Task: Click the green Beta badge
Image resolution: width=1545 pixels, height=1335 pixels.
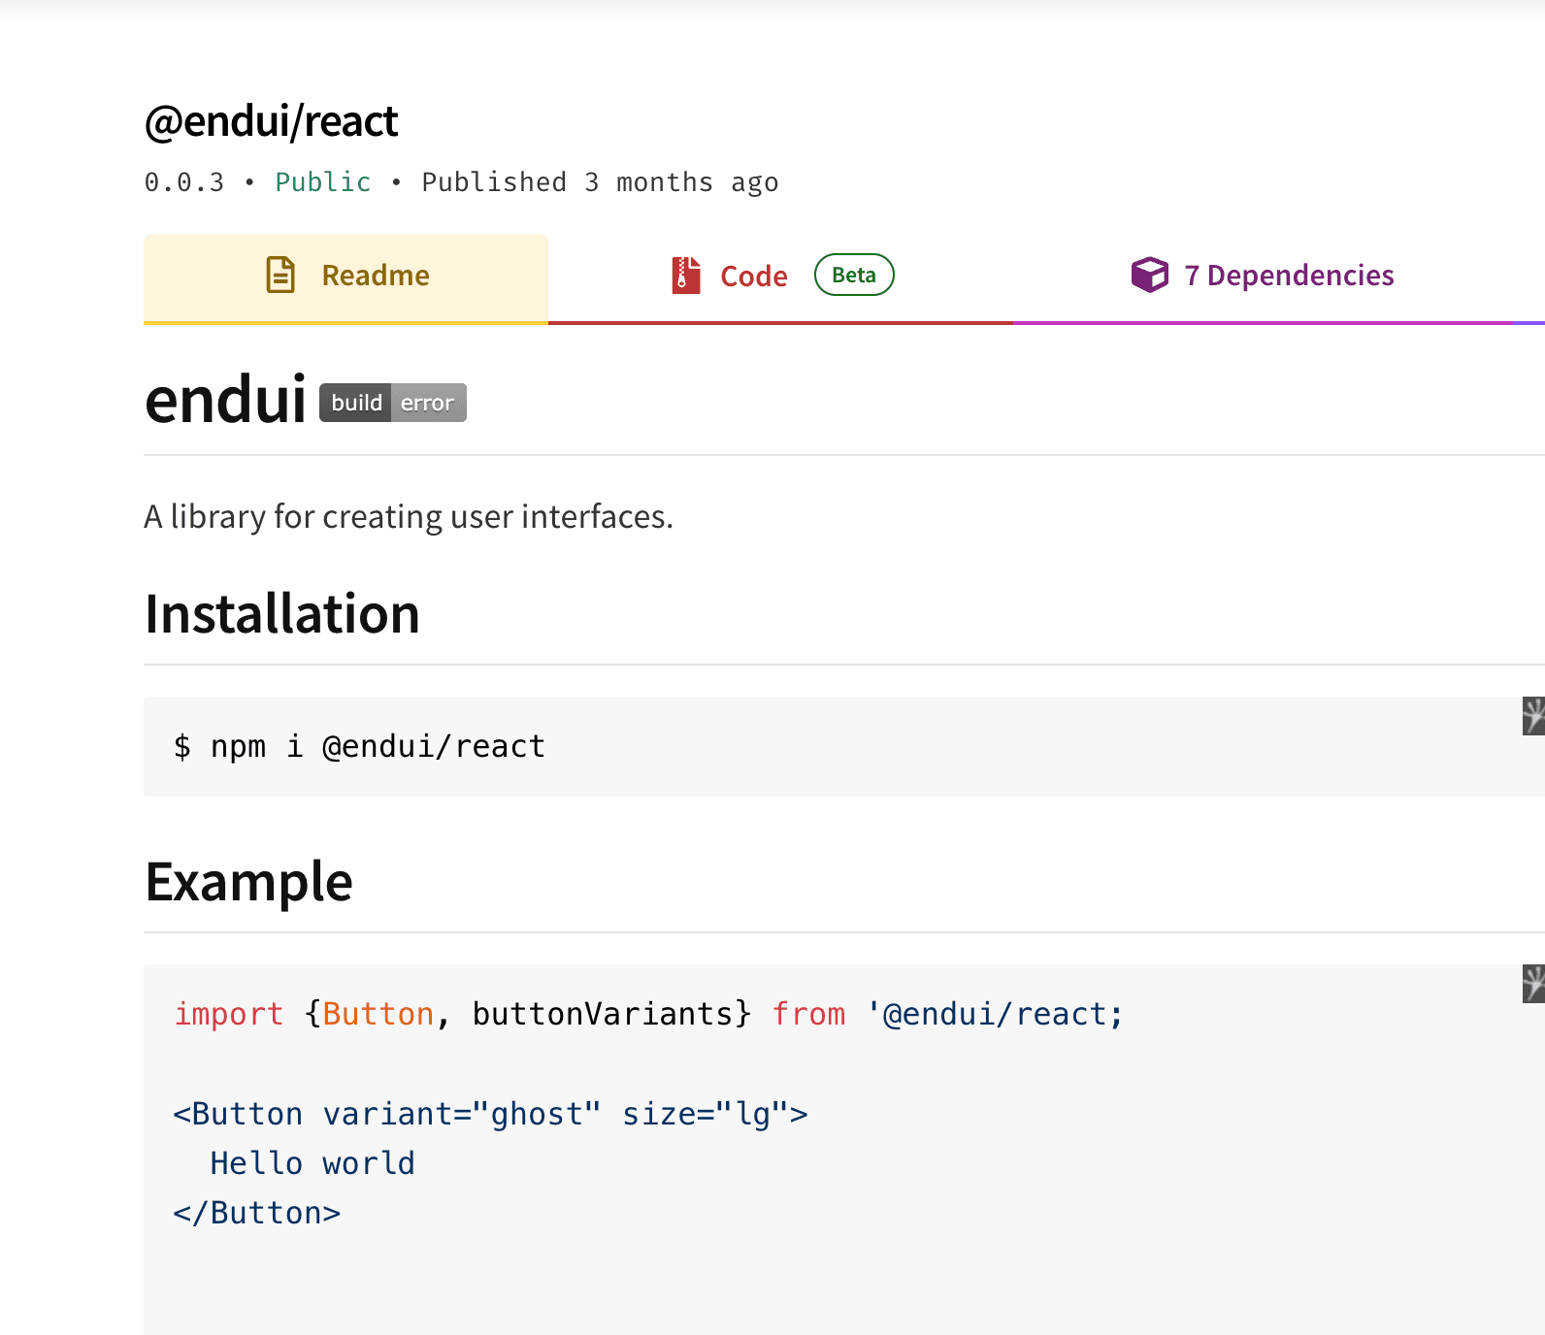Action: point(854,275)
